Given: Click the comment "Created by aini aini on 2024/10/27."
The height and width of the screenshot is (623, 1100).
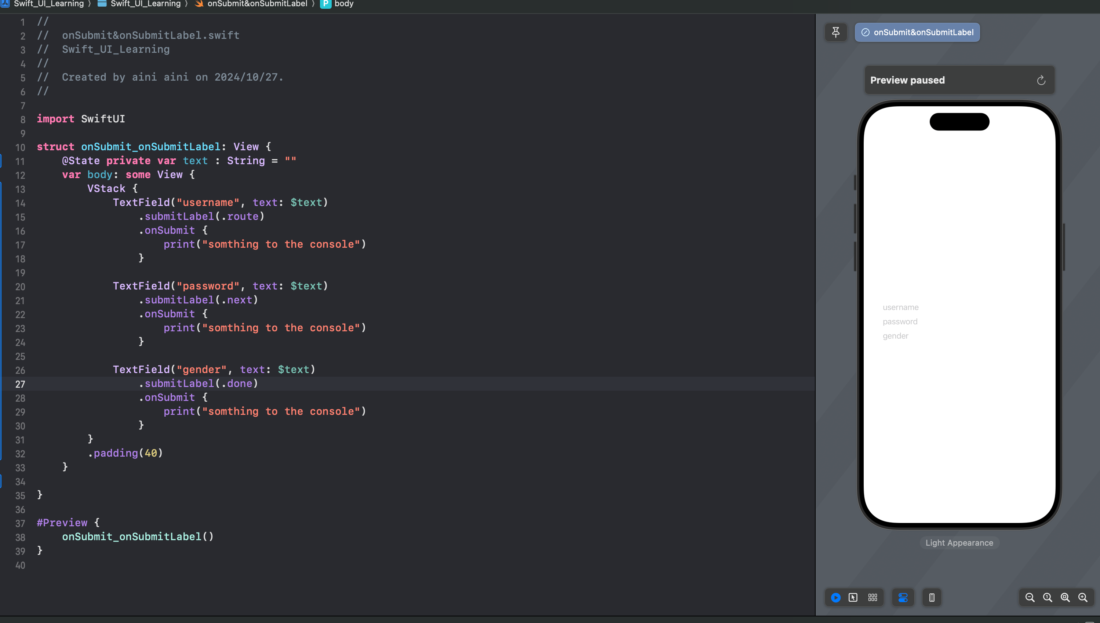Looking at the screenshot, I should click(x=172, y=77).
